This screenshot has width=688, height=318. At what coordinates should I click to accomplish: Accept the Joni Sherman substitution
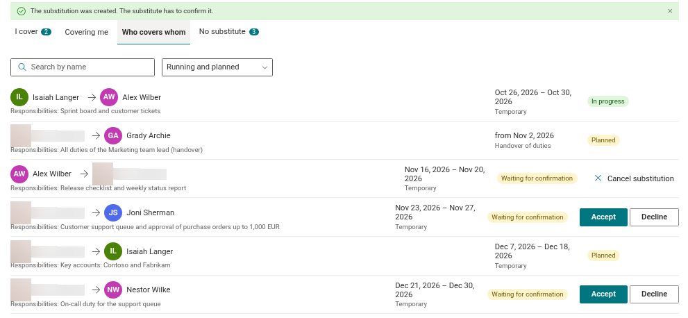(603, 217)
